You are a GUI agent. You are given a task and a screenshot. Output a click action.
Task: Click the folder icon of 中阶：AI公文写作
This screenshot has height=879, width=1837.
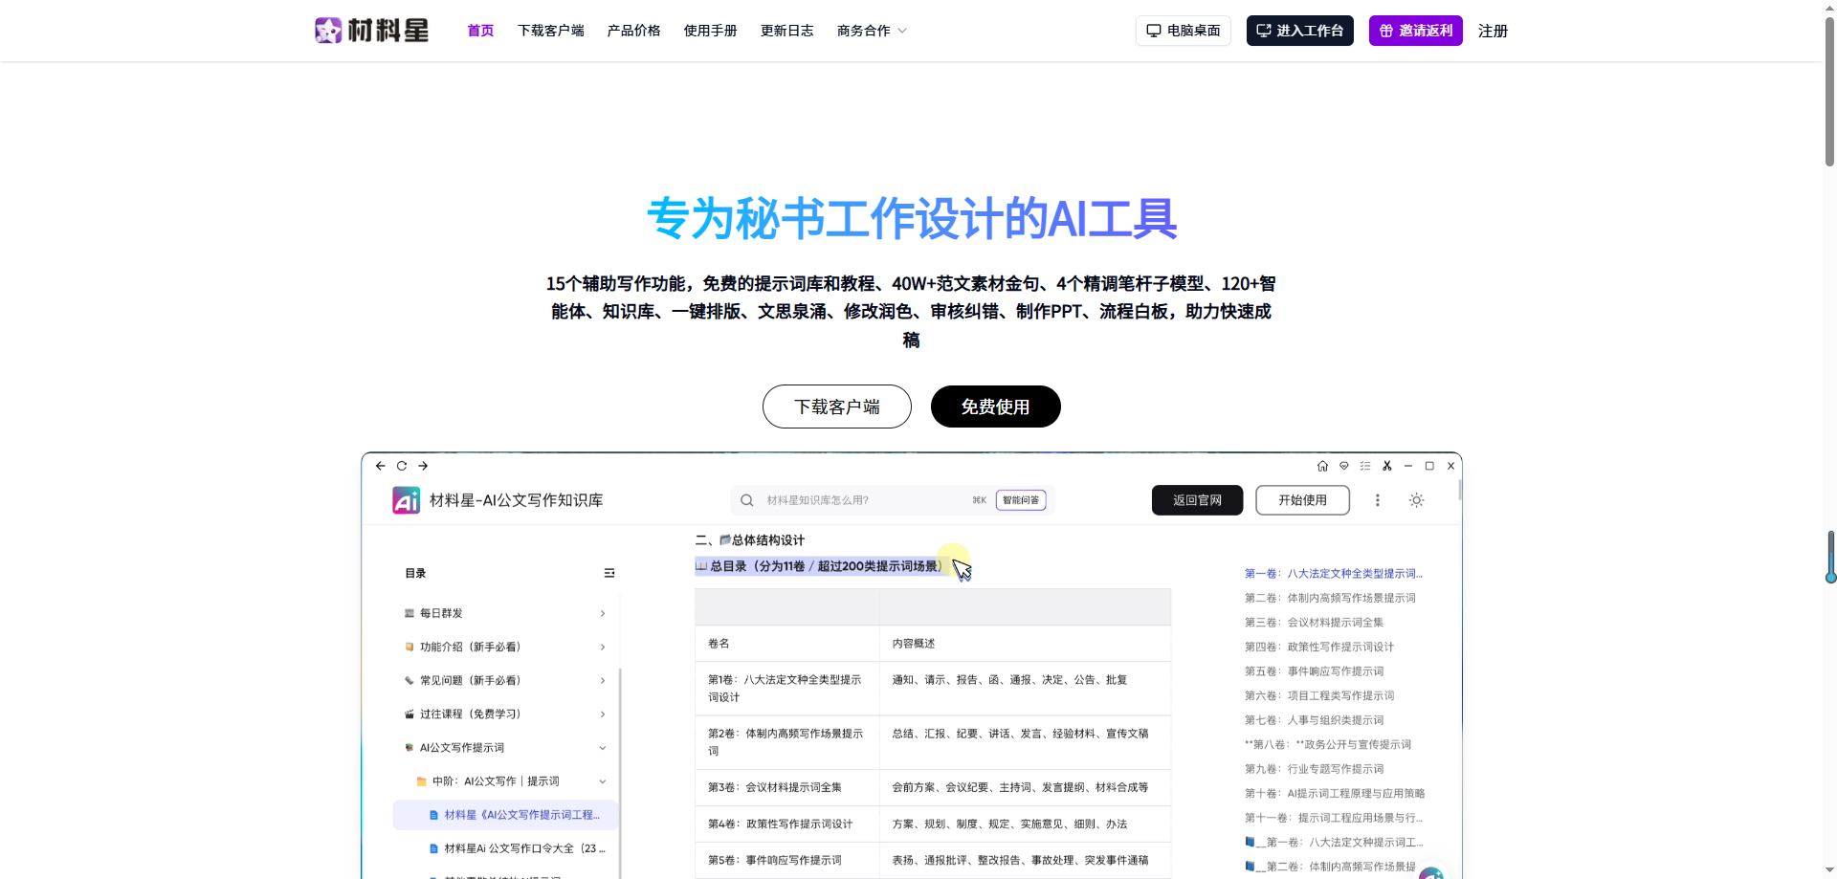click(x=422, y=781)
